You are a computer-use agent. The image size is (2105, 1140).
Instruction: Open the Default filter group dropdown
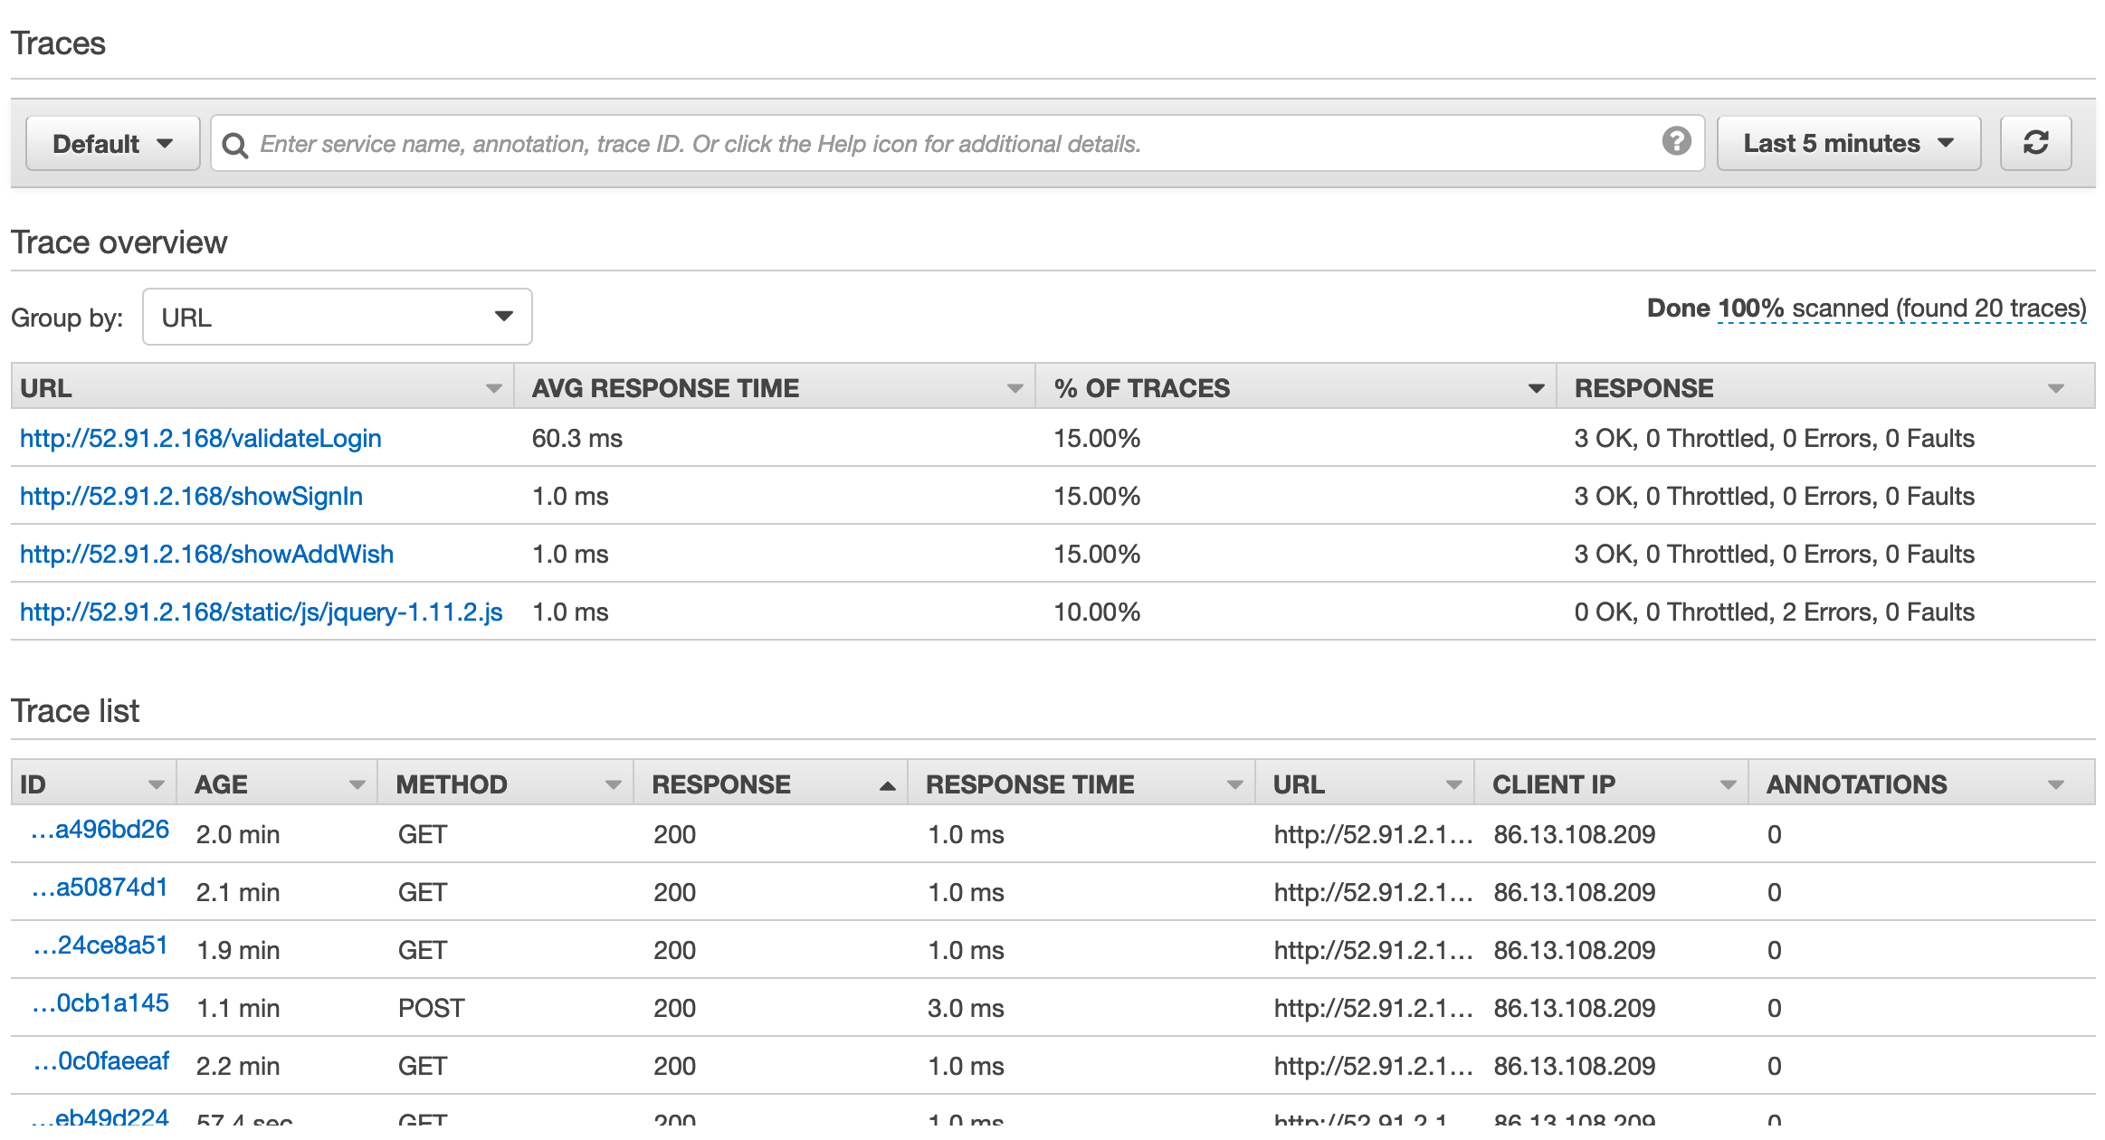click(x=113, y=142)
